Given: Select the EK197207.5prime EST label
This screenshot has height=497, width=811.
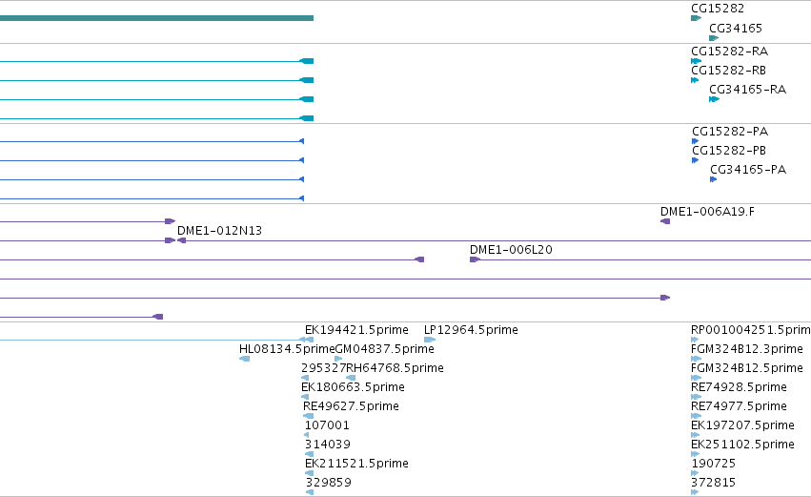Looking at the screenshot, I should (x=742, y=425).
